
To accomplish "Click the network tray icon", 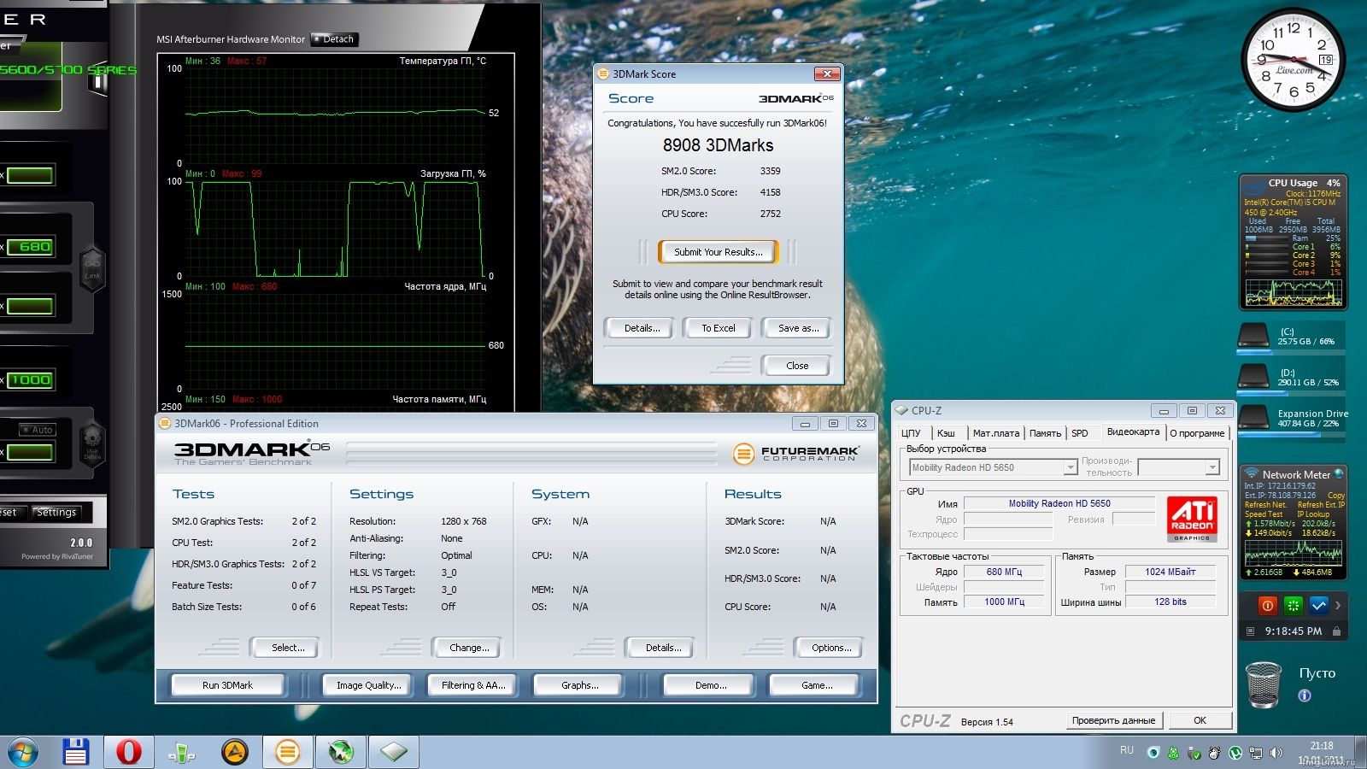I will click(x=1256, y=753).
